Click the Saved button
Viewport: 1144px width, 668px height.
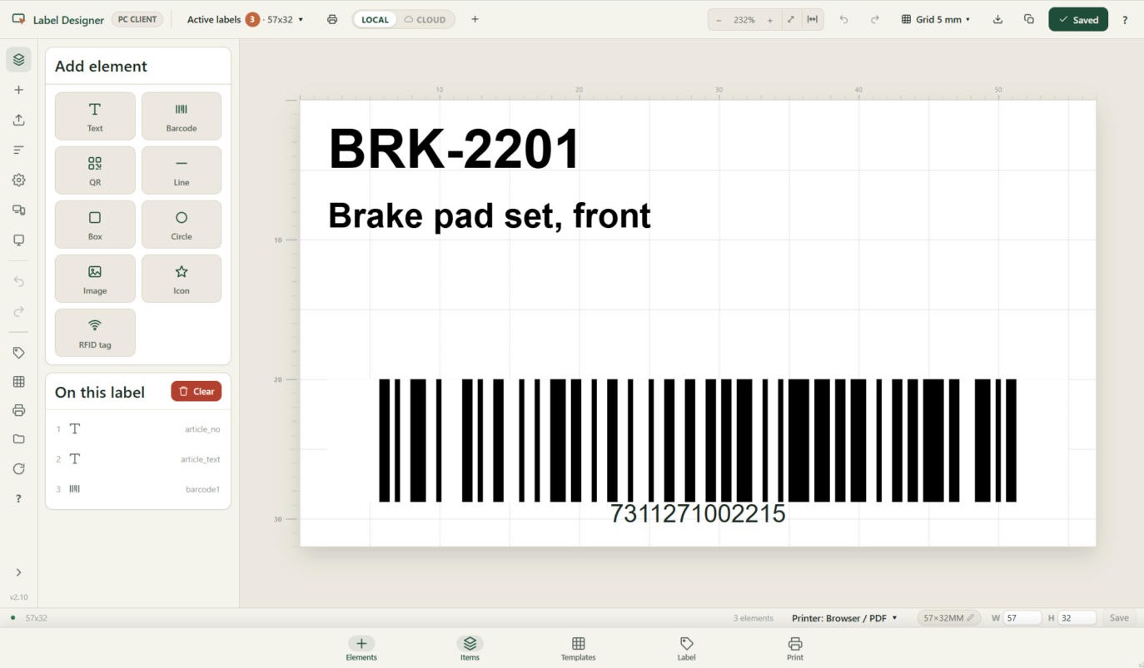click(1078, 19)
